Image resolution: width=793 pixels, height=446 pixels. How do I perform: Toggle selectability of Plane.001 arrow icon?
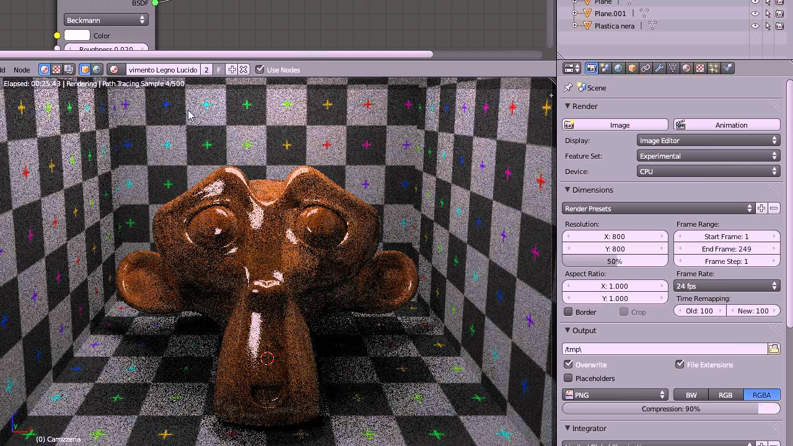tap(768, 14)
